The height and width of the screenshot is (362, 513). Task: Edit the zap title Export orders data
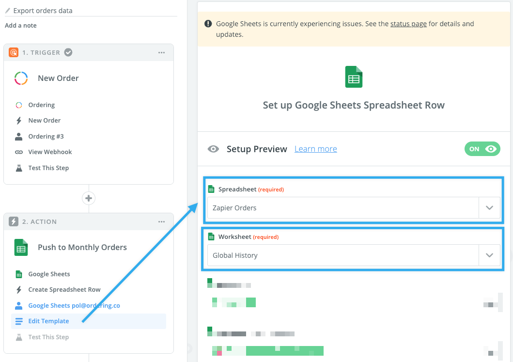[43, 11]
